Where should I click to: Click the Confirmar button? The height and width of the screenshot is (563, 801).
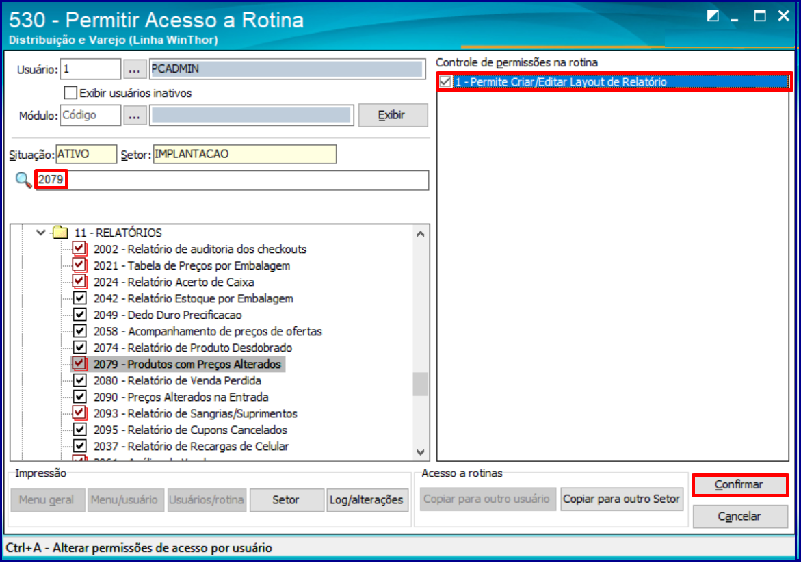739,485
